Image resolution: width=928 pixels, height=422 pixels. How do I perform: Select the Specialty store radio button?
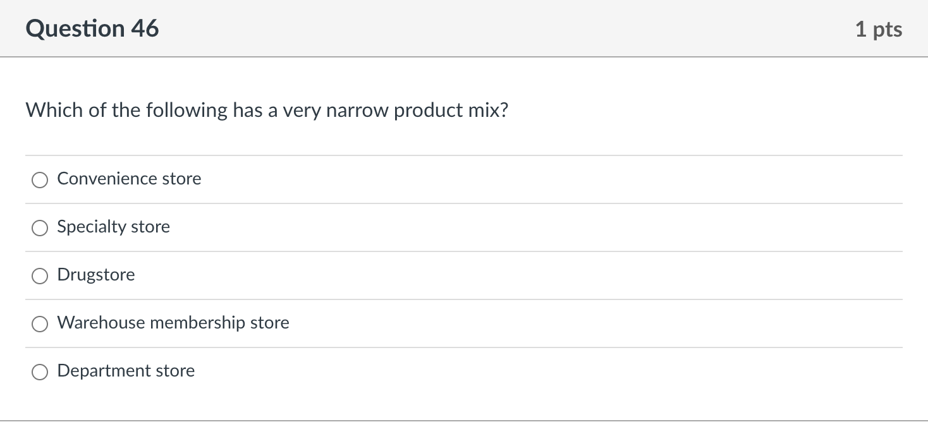click(39, 227)
